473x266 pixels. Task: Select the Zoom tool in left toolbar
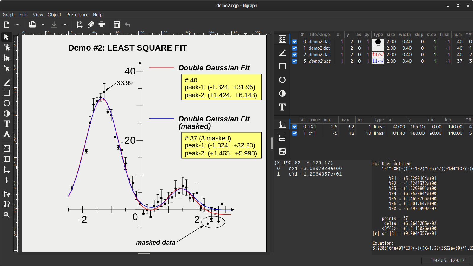(x=7, y=215)
